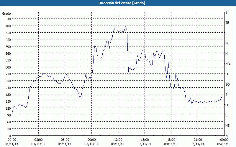Image resolution: width=236 pixels, height=147 pixels.
Task: Select the 480 degree axis label
Action: pyautogui.click(x=8, y=26)
